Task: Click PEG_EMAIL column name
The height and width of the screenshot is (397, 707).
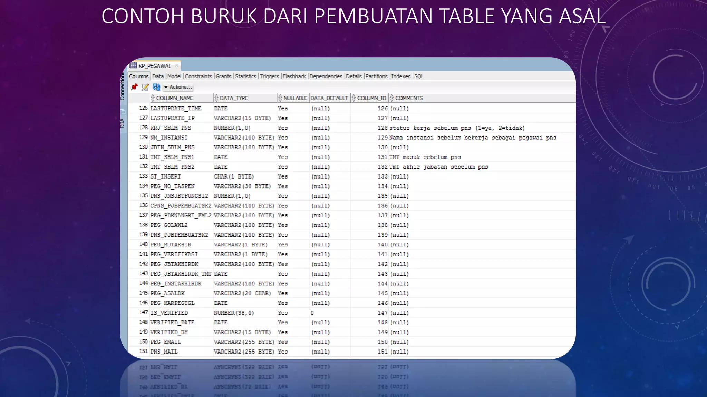Action: (x=165, y=342)
